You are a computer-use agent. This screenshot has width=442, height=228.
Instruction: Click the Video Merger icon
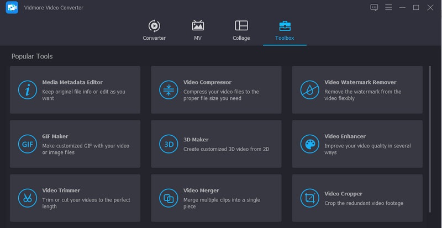168,198
